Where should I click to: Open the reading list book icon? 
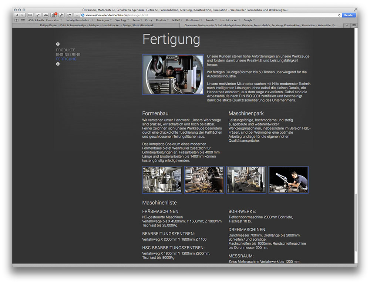tap(17, 20)
